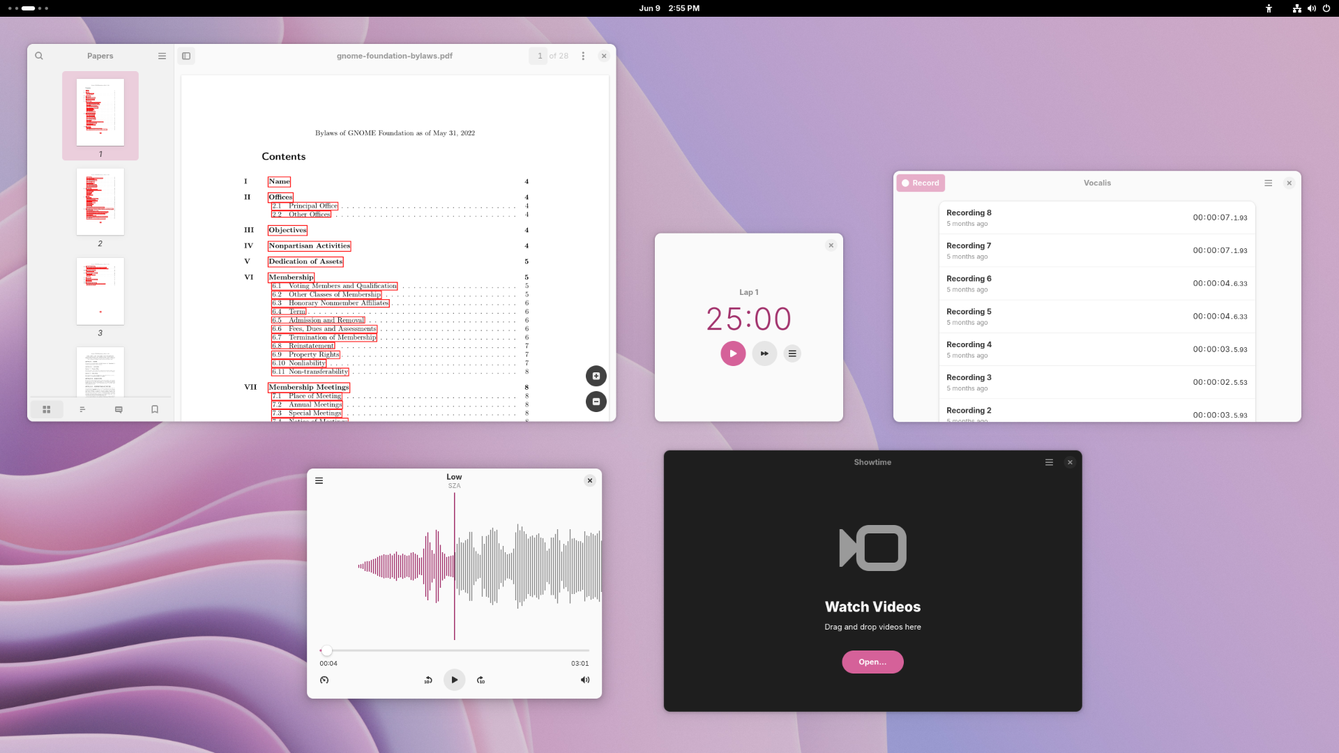Open playback speed control in audio player
This screenshot has height=753, width=1339.
click(324, 680)
